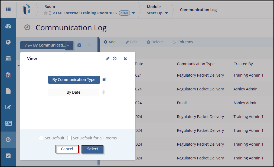Image resolution: width=274 pixels, height=167 pixels.
Task: Click the view settings gear icon
Action: coord(79,45)
